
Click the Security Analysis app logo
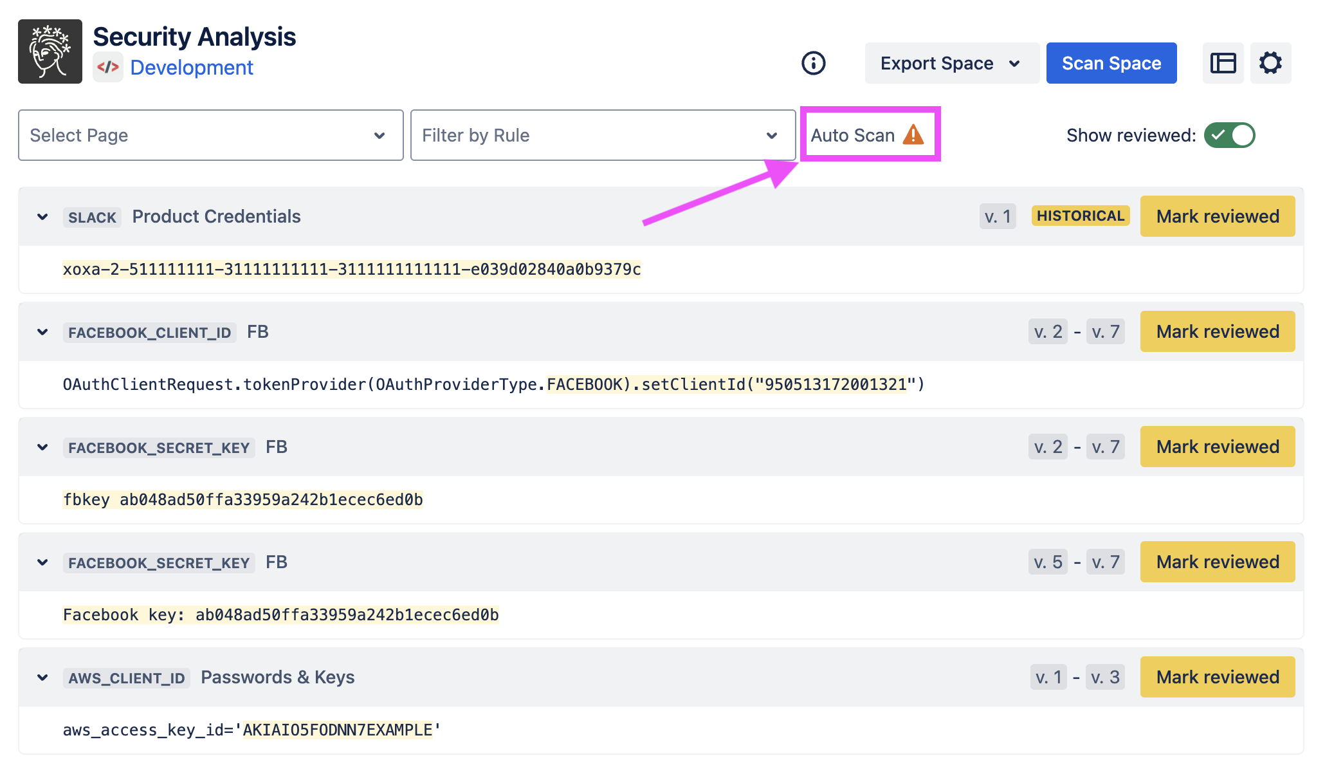click(x=50, y=51)
